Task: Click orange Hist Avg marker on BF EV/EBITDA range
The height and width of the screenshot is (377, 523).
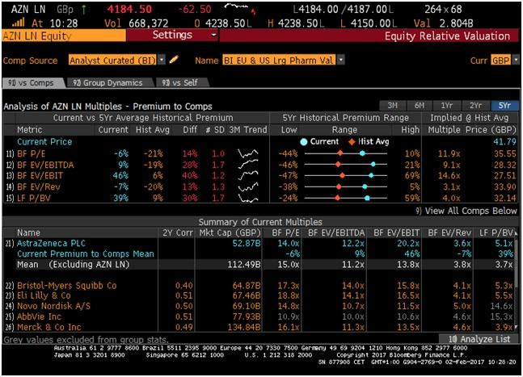Action: tap(338, 164)
